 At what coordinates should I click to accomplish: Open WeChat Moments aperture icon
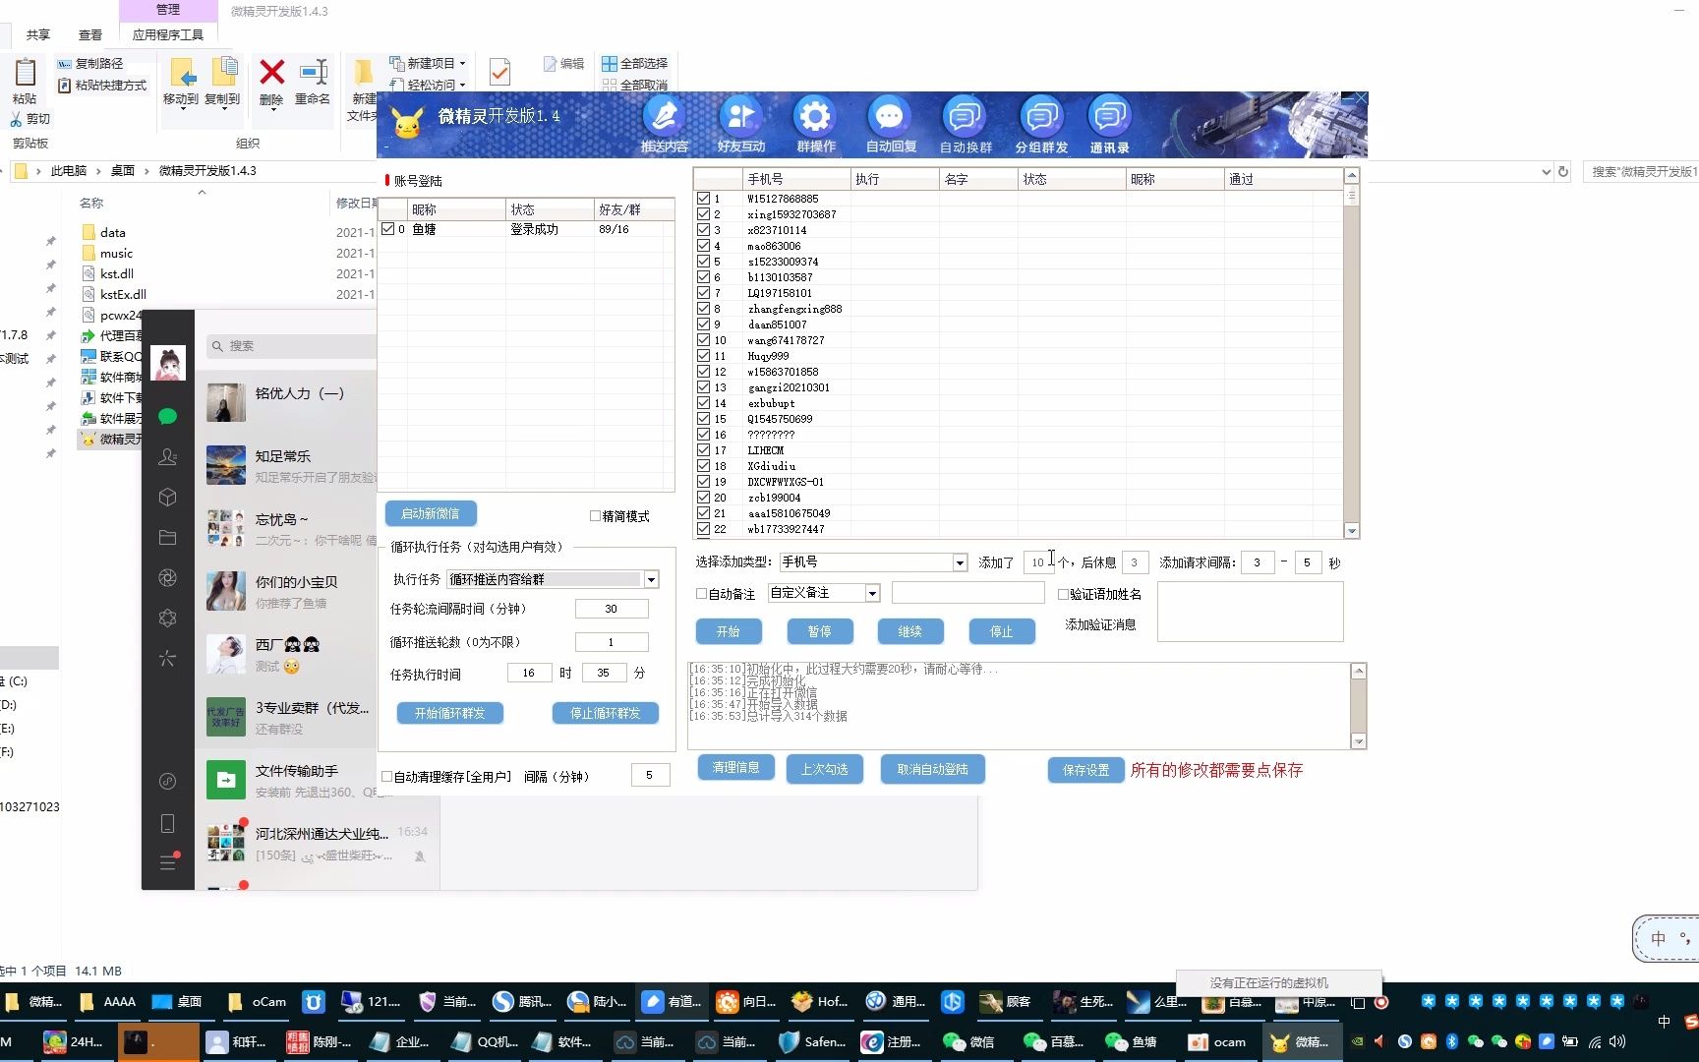pyautogui.click(x=167, y=578)
